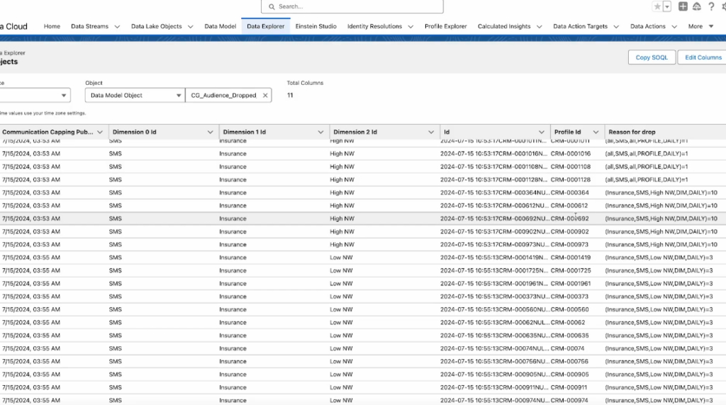Open the Trailhead guidance icon
Image resolution: width=726 pixels, height=405 pixels.
click(x=697, y=6)
